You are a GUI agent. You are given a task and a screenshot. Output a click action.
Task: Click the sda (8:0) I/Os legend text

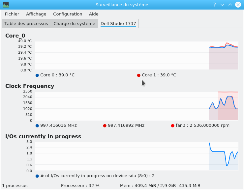[x=97, y=176]
